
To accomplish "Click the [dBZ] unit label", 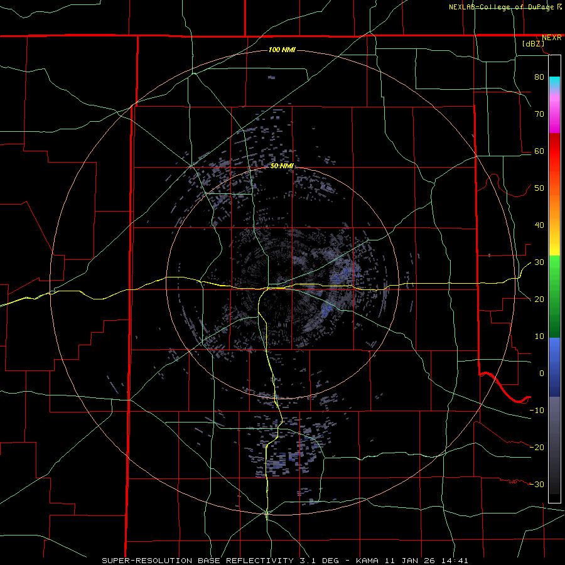I will [533, 44].
